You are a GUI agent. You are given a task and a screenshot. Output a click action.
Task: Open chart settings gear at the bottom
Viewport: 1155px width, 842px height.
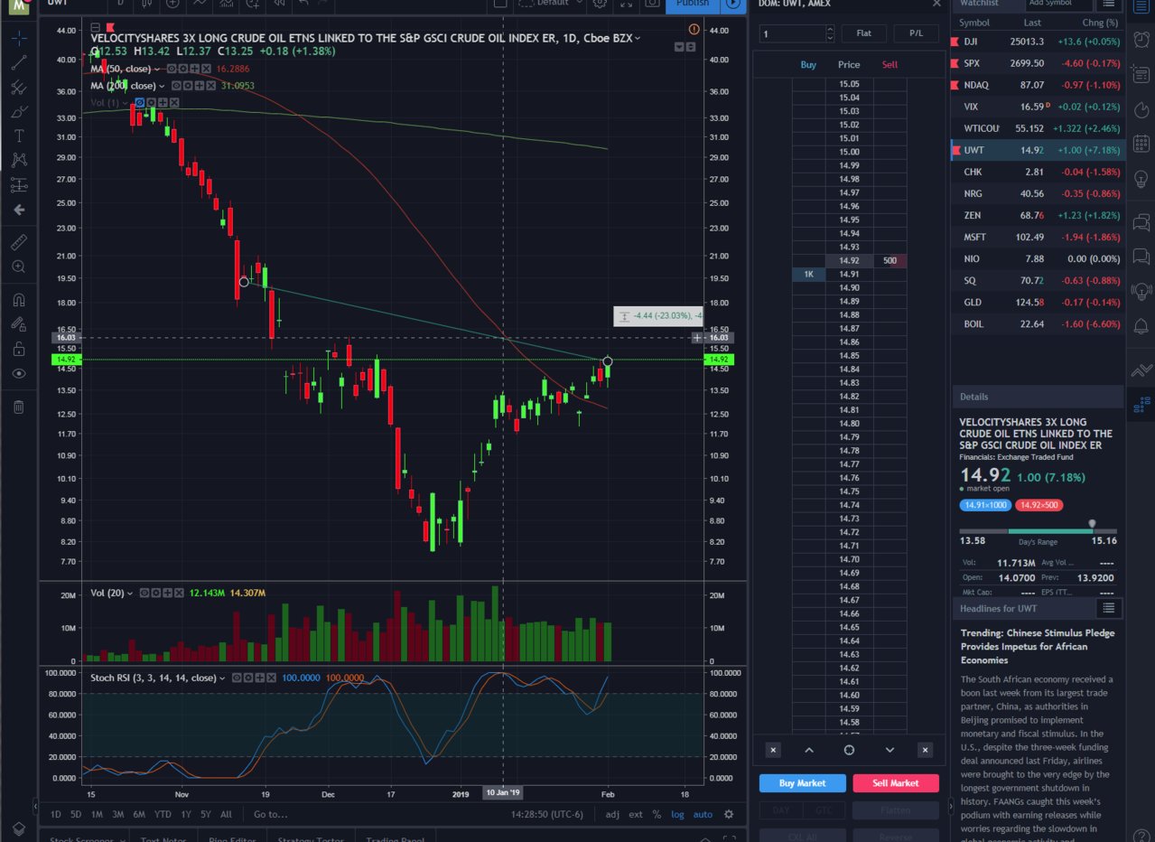[729, 814]
